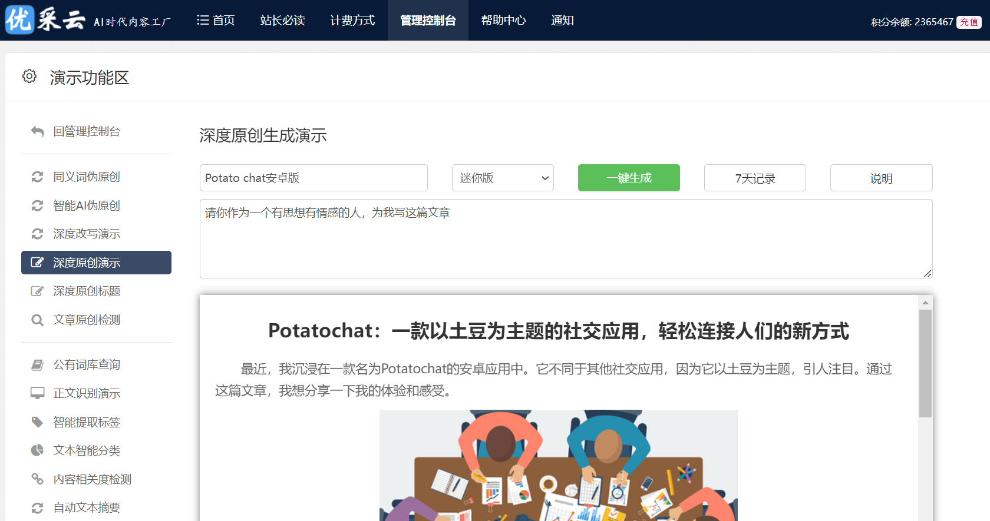
Task: Click the tag icon beside 智能提取标签
Action: [38, 422]
